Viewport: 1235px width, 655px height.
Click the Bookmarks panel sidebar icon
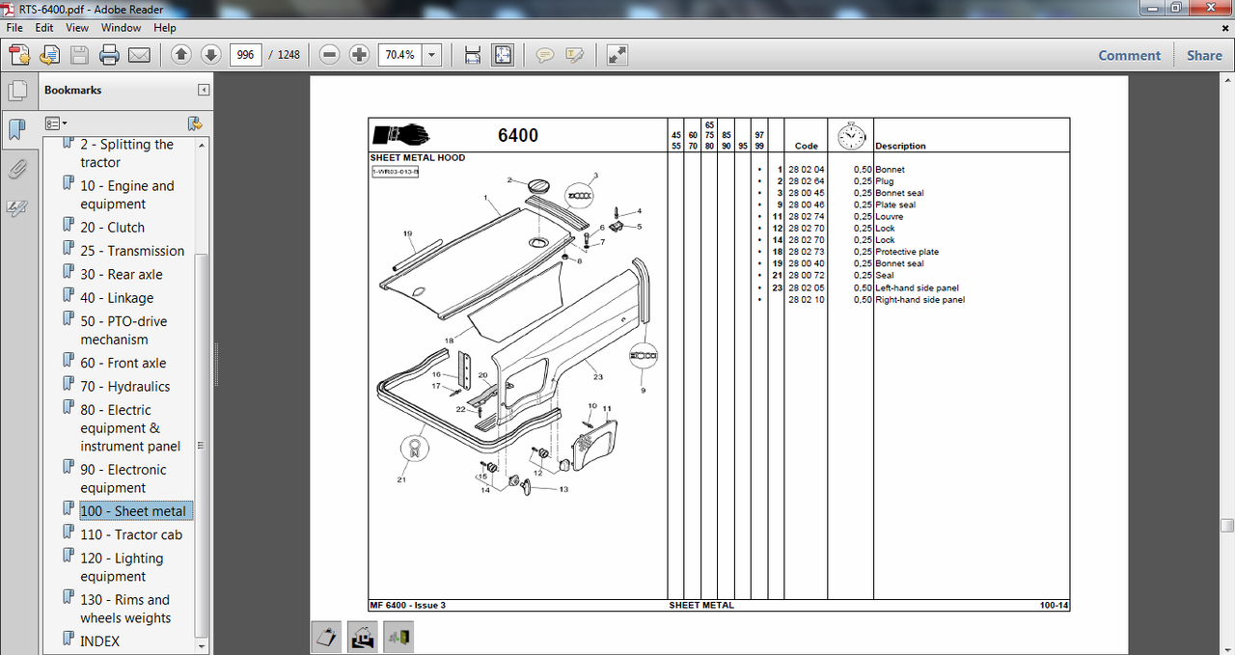pos(16,129)
